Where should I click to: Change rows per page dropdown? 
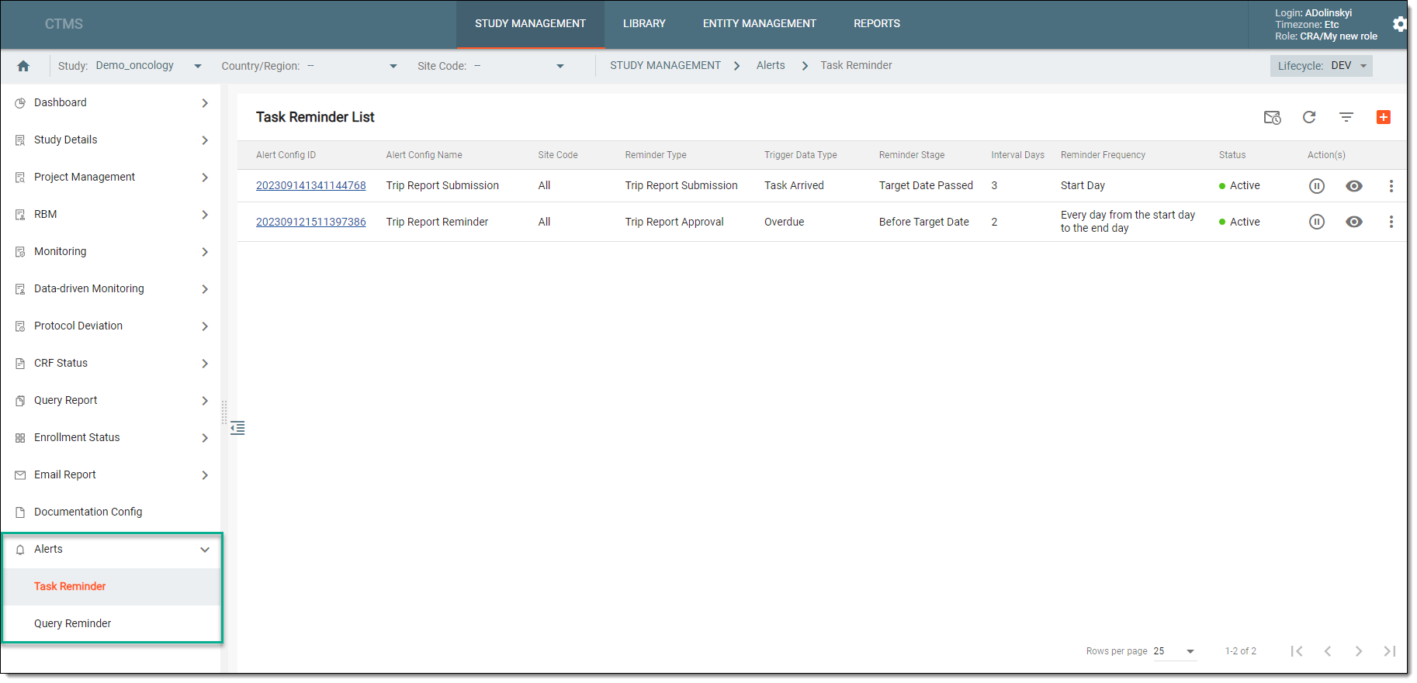(1174, 651)
